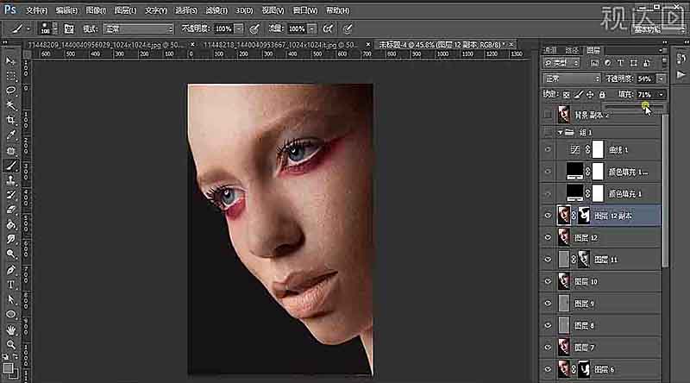690x383 pixels.
Task: Select the Pen tool
Action: [10, 270]
